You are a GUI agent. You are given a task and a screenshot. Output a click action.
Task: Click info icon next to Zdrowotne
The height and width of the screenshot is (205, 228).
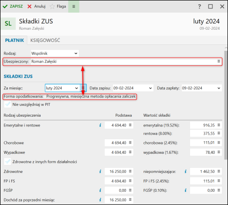tap(100, 171)
